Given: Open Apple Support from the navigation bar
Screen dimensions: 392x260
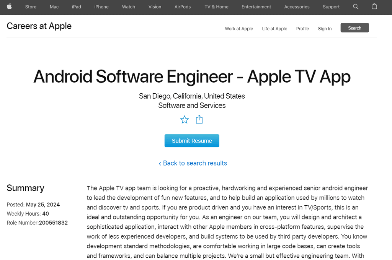Looking at the screenshot, I should pyautogui.click(x=331, y=6).
